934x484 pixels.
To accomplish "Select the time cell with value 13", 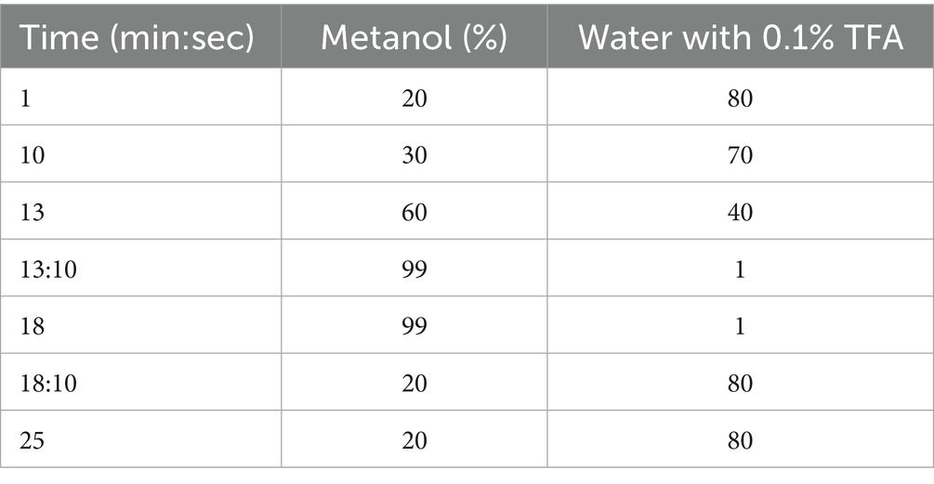I will (x=33, y=212).
